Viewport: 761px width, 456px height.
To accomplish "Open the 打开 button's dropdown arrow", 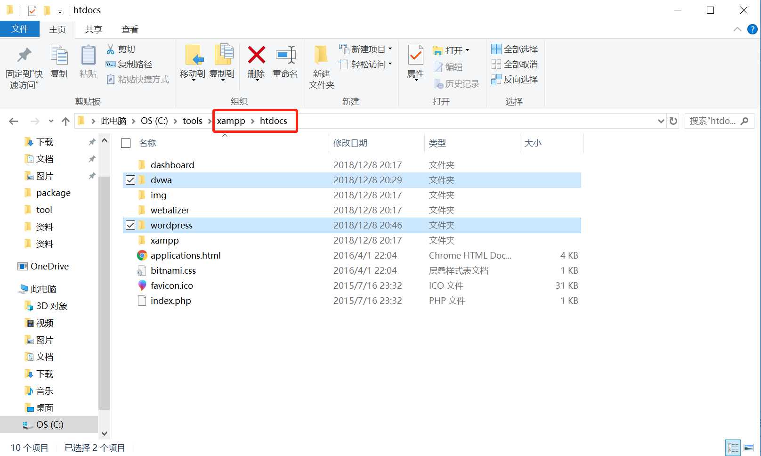I will pyautogui.click(x=467, y=50).
